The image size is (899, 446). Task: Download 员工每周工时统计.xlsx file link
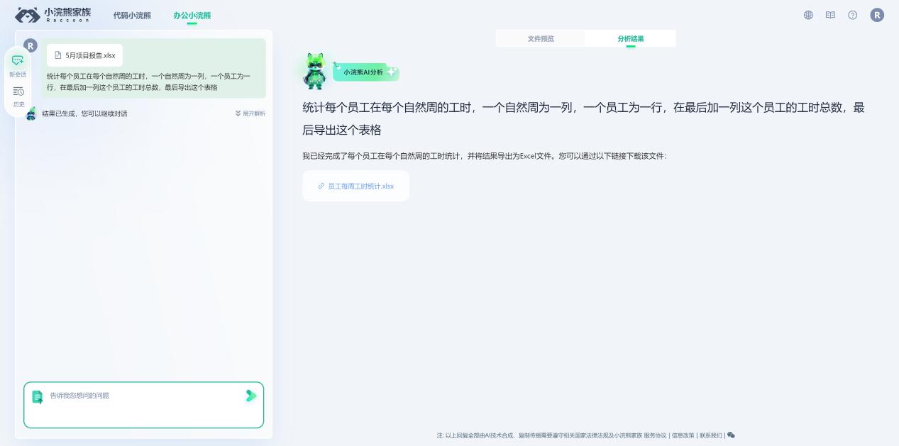click(355, 186)
